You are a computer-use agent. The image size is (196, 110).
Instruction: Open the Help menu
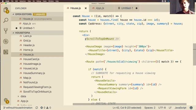57,1
